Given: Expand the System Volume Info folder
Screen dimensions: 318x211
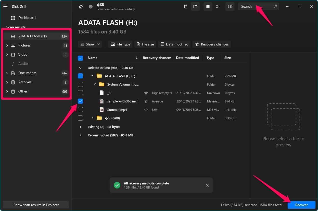Looking at the screenshot, I should (95, 84).
